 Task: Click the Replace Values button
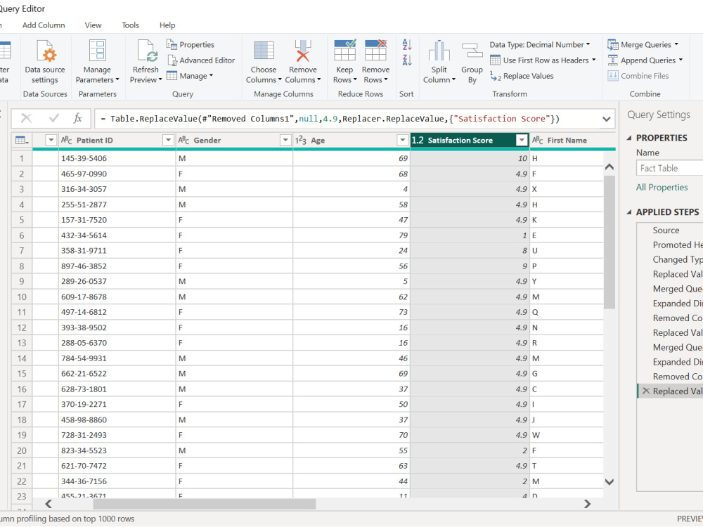click(522, 76)
